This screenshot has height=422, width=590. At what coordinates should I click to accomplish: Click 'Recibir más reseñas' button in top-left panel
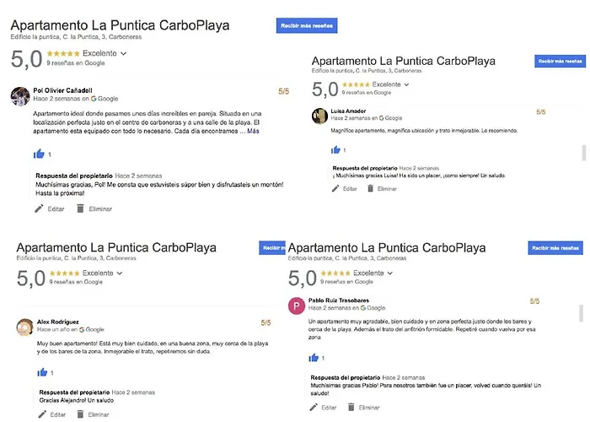click(x=307, y=25)
